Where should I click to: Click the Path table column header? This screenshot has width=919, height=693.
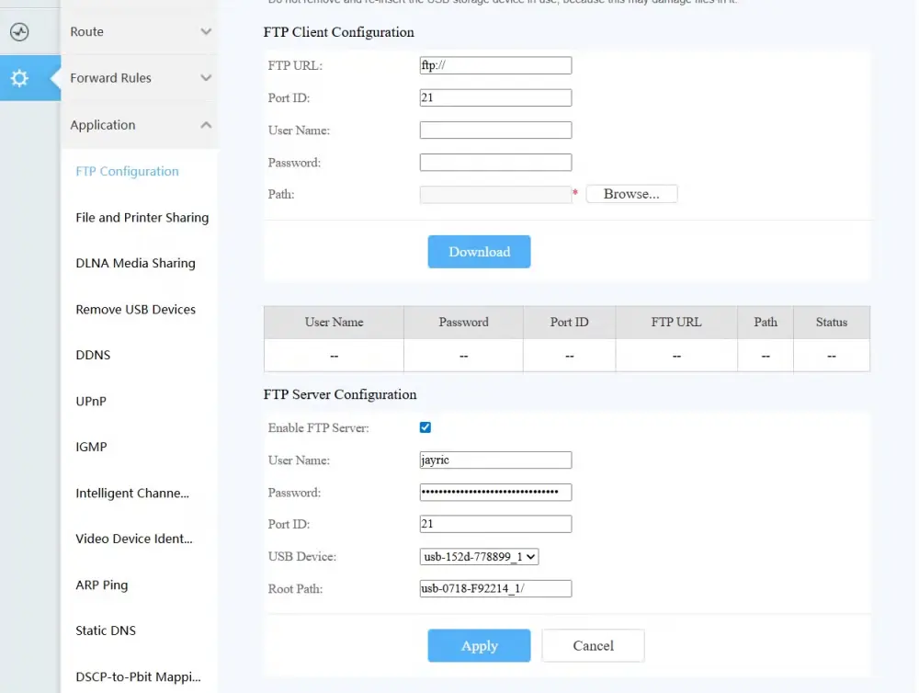766,323
